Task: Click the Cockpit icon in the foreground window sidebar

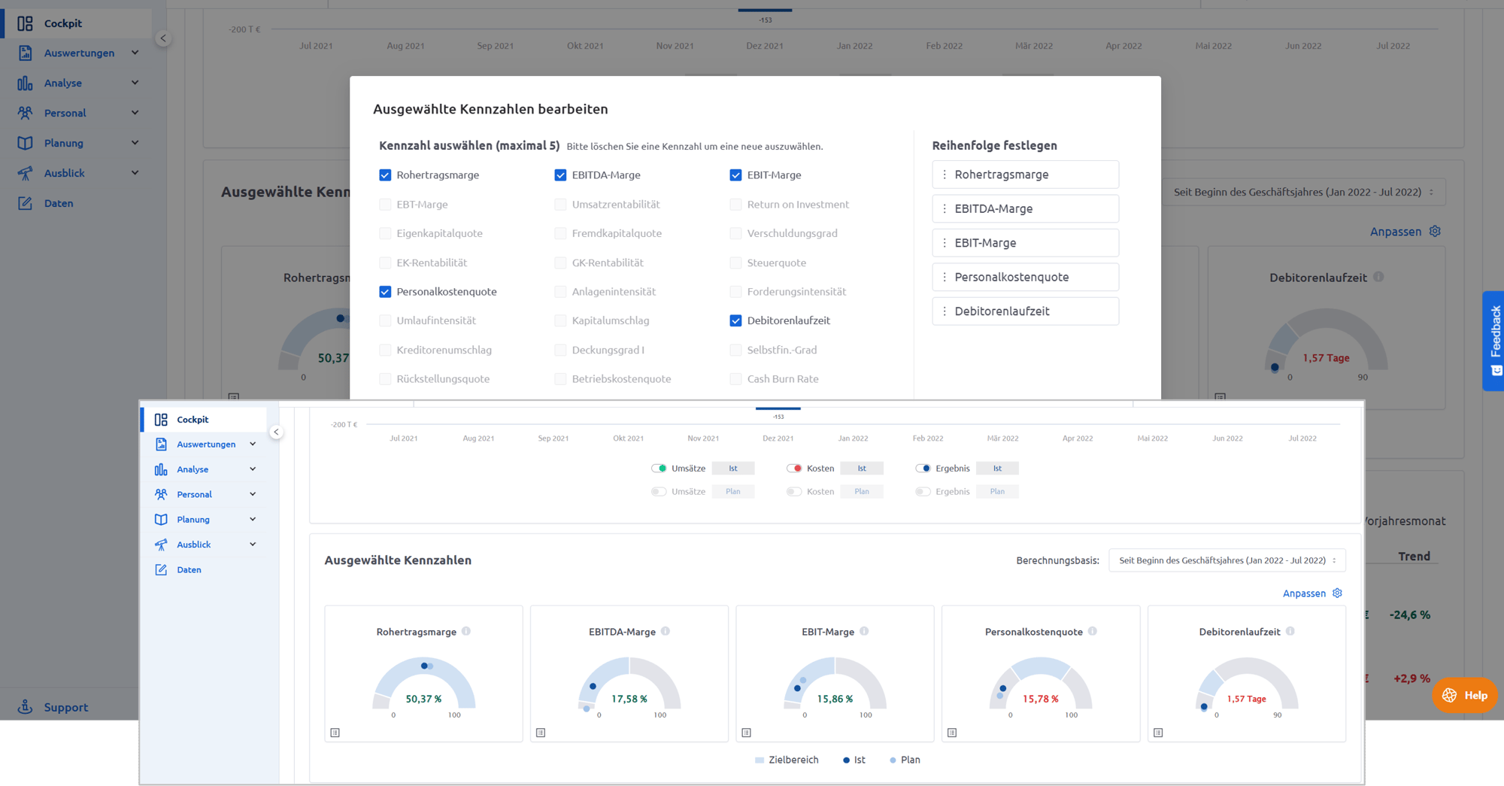Action: pos(161,420)
